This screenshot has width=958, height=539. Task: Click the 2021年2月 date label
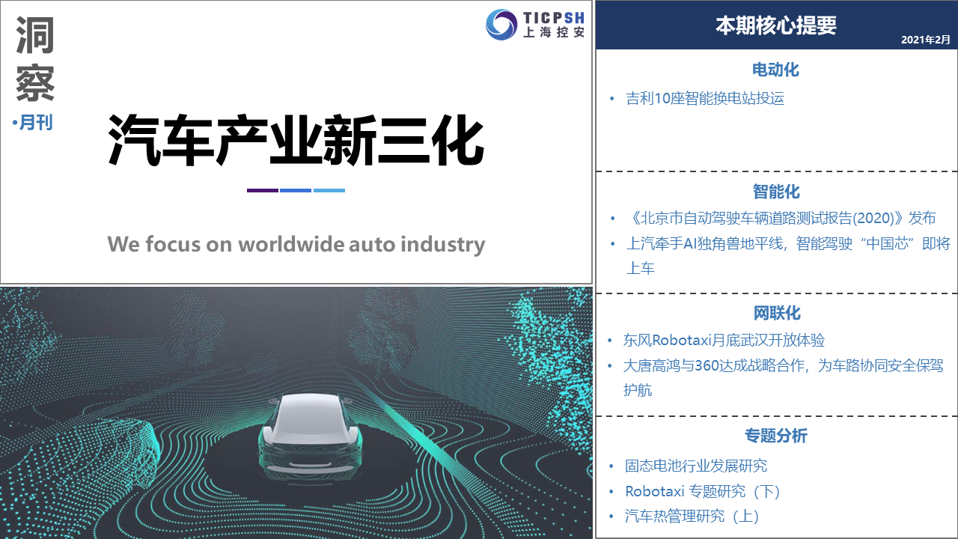925,39
